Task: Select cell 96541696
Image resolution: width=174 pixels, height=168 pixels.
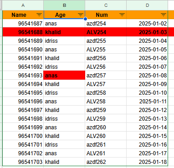Action: click(23, 102)
